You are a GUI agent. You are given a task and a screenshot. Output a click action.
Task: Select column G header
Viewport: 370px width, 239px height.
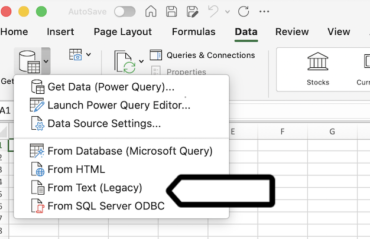pos(332,131)
